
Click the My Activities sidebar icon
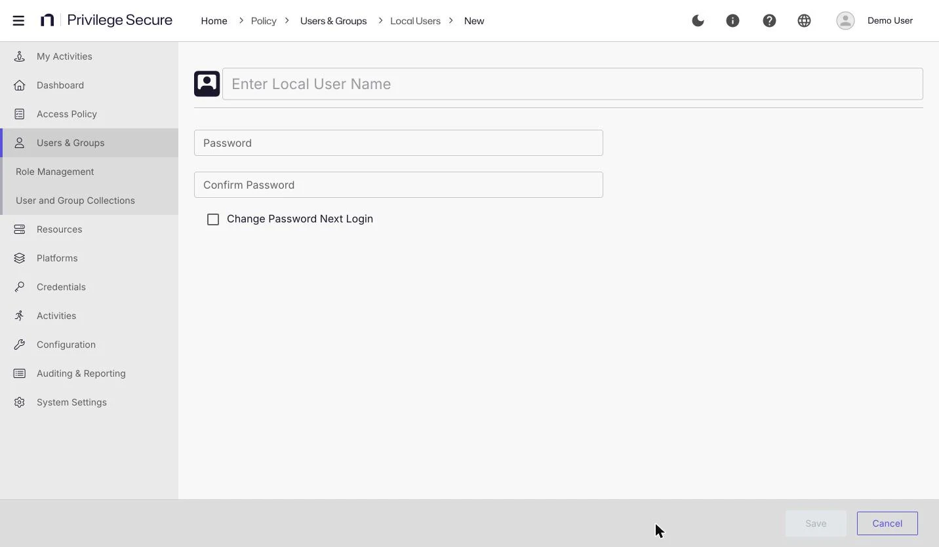[x=20, y=56]
